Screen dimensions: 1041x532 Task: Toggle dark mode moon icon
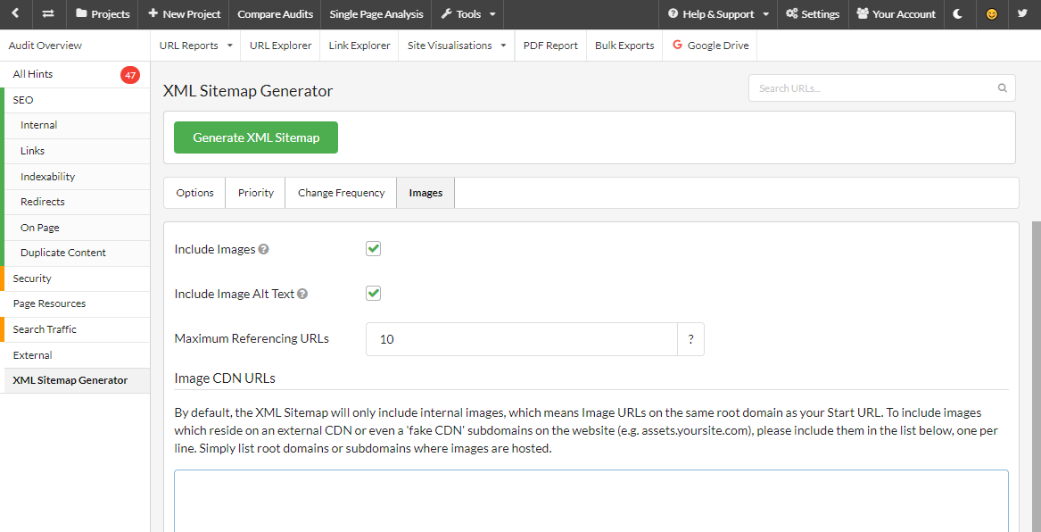point(958,14)
